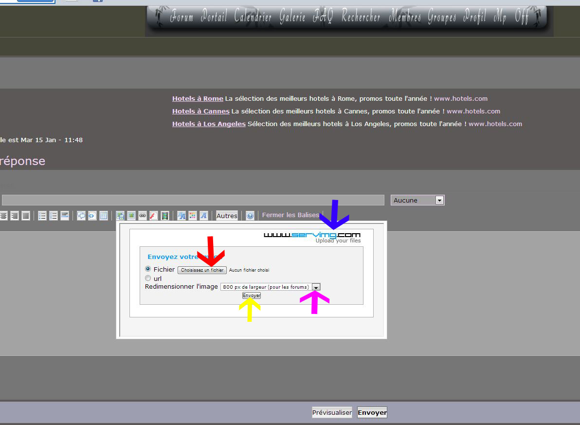Insert a hyperlink with the chain icon
The height and width of the screenshot is (425, 580).
[x=143, y=216]
